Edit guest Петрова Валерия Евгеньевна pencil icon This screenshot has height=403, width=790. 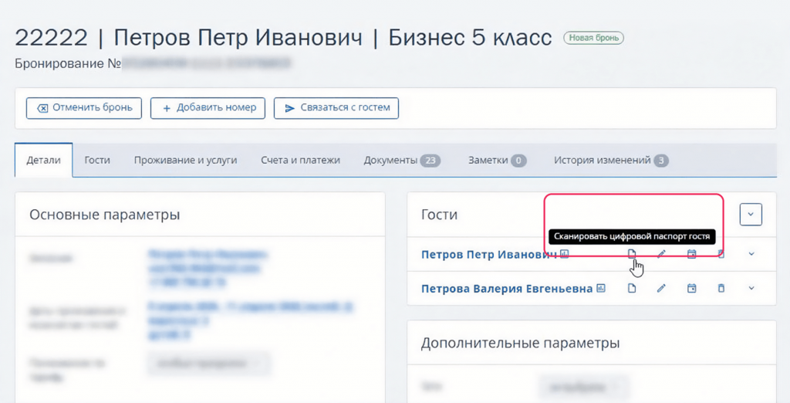point(661,288)
